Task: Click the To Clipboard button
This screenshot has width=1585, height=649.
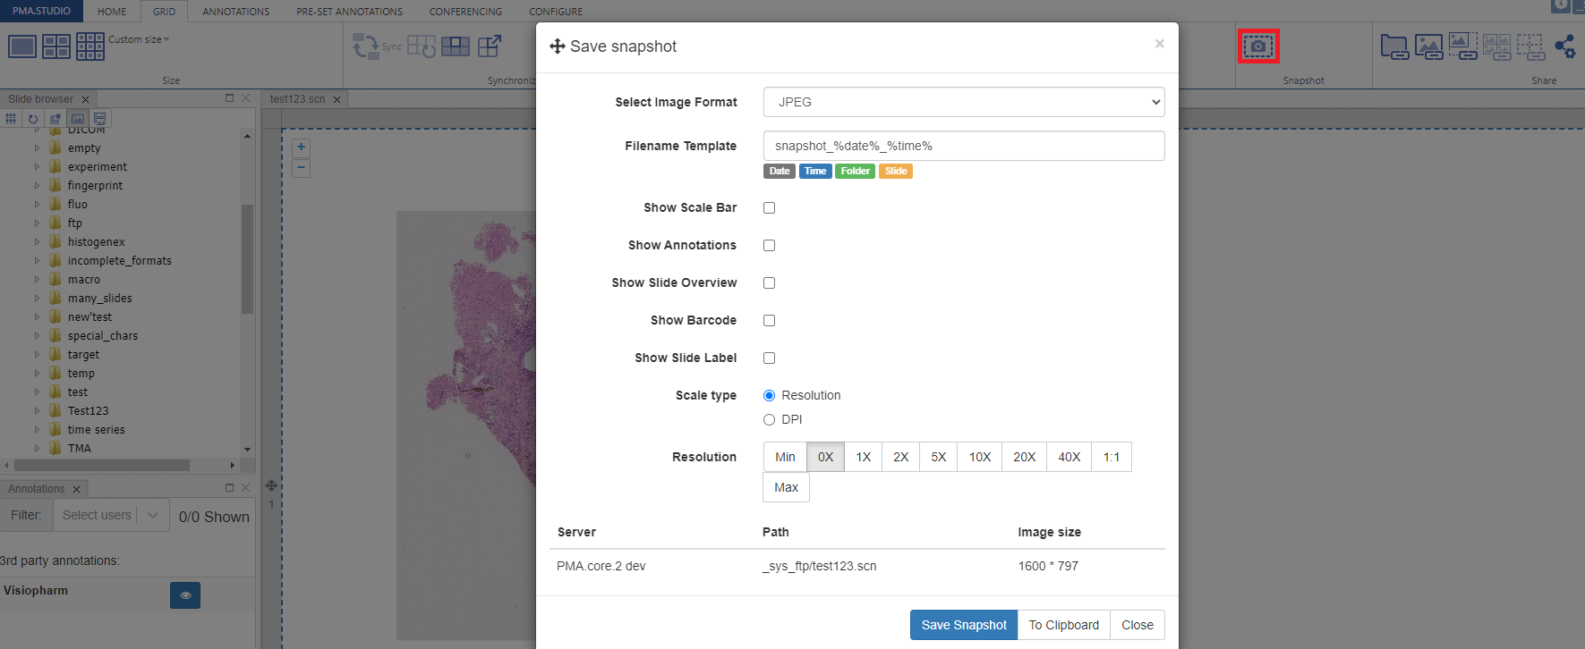Action: point(1063,625)
